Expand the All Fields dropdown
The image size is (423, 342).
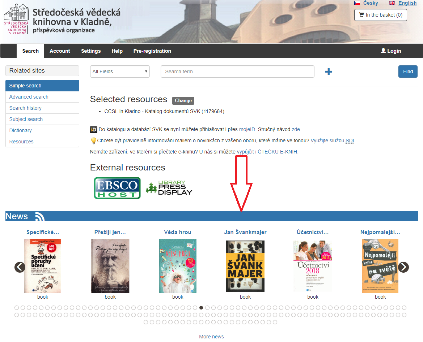click(x=120, y=72)
